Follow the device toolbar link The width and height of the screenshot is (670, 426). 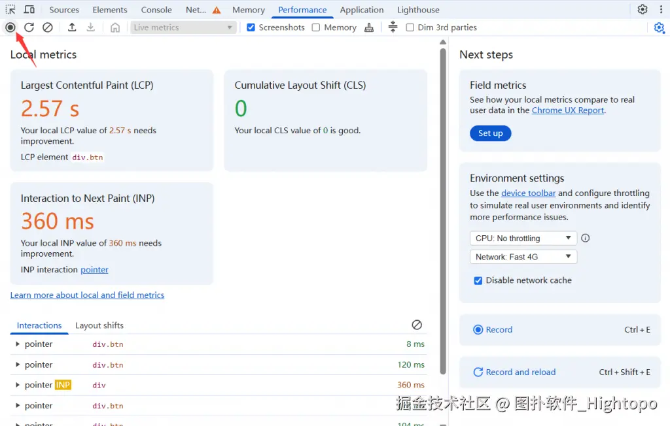(529, 193)
